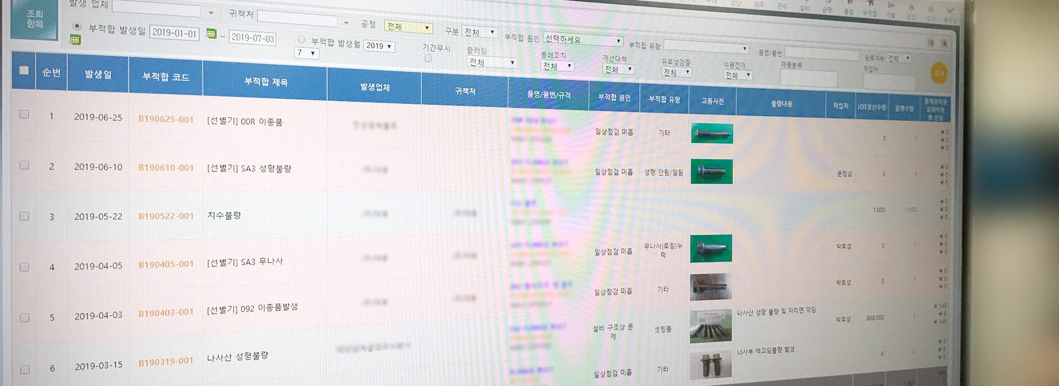This screenshot has height=386, width=1059.
Task: Tick the checkbox for row 2
Action: pos(24,165)
